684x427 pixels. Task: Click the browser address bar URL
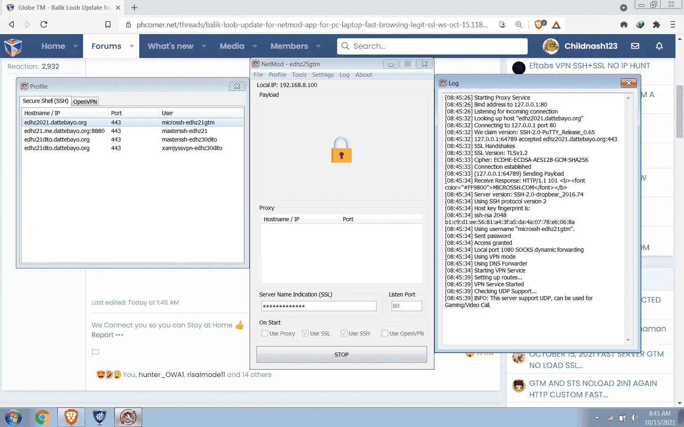pos(312,25)
